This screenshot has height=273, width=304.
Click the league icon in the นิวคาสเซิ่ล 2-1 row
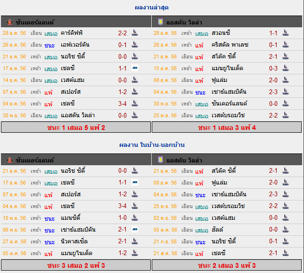135,241
